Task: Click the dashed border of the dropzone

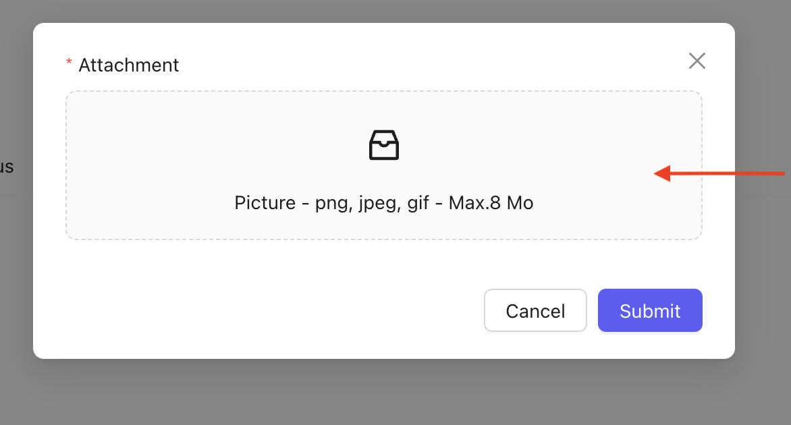Action: 66,165
